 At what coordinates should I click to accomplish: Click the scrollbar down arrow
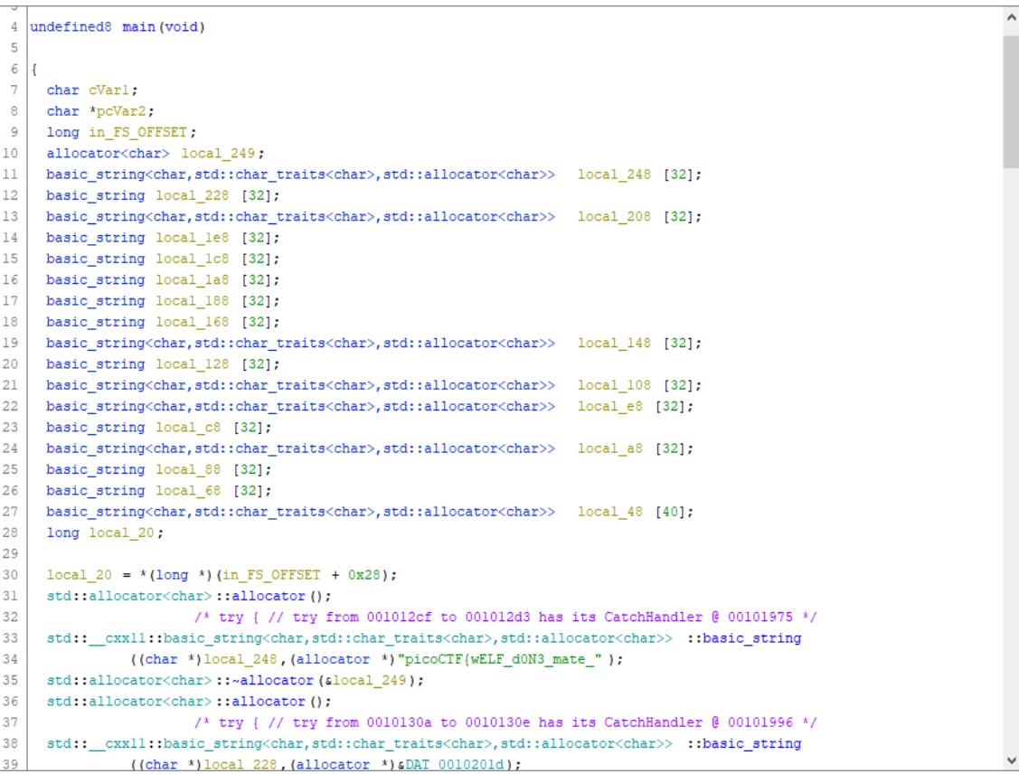[1011, 762]
